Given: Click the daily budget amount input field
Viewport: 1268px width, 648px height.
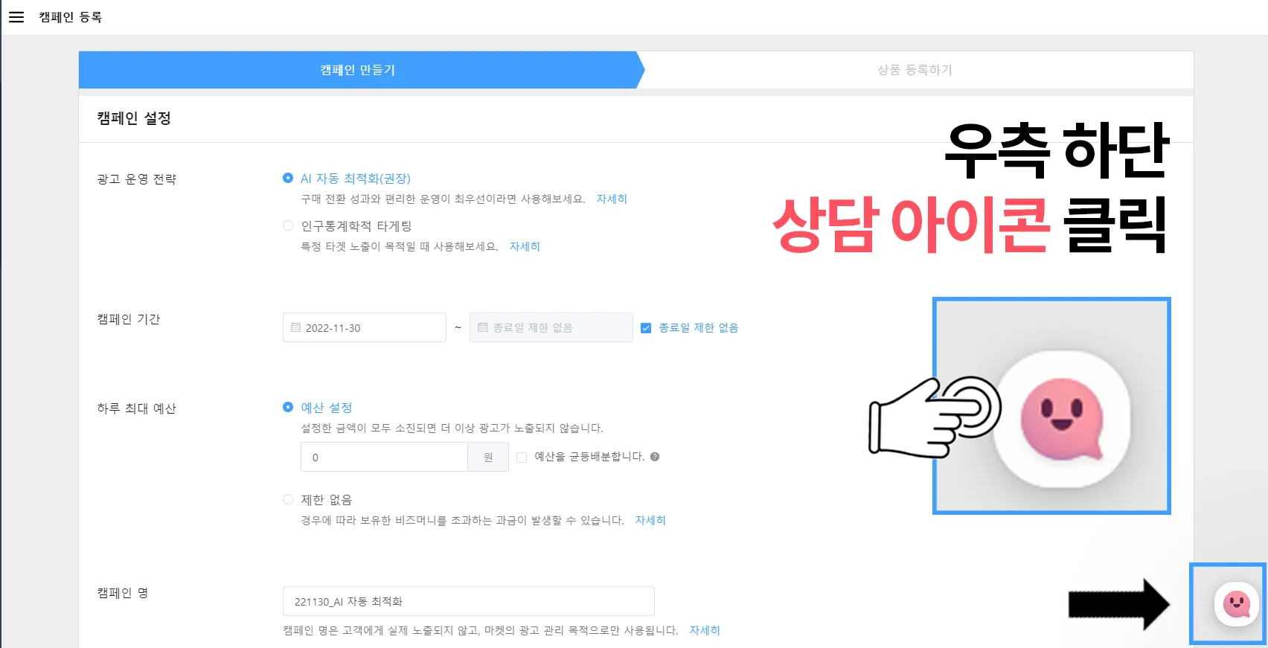Looking at the screenshot, I should point(384,457).
